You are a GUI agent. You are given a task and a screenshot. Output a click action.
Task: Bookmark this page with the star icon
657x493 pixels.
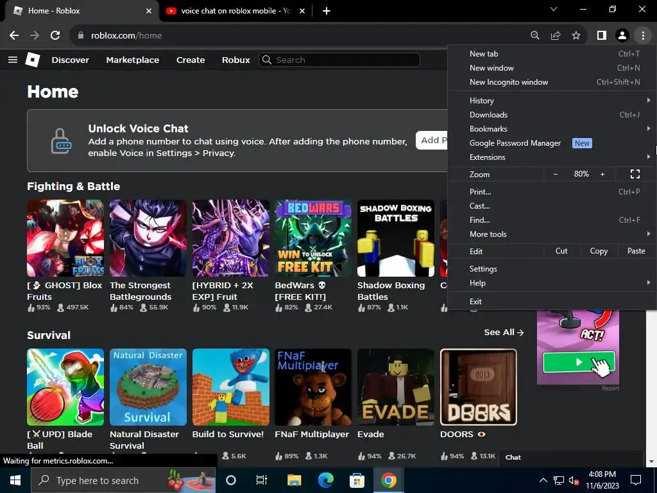click(x=576, y=36)
